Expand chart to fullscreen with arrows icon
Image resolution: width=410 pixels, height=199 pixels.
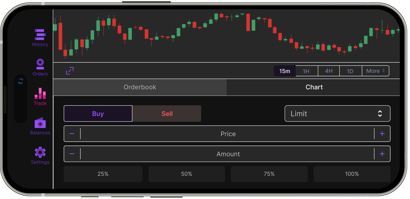[70, 71]
